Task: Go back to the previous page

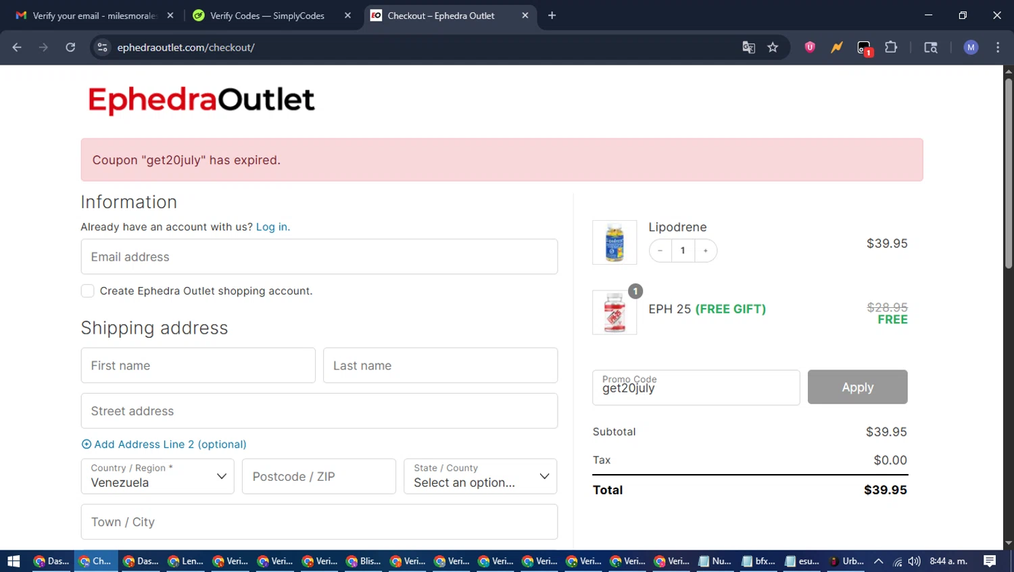Action: pyautogui.click(x=17, y=47)
